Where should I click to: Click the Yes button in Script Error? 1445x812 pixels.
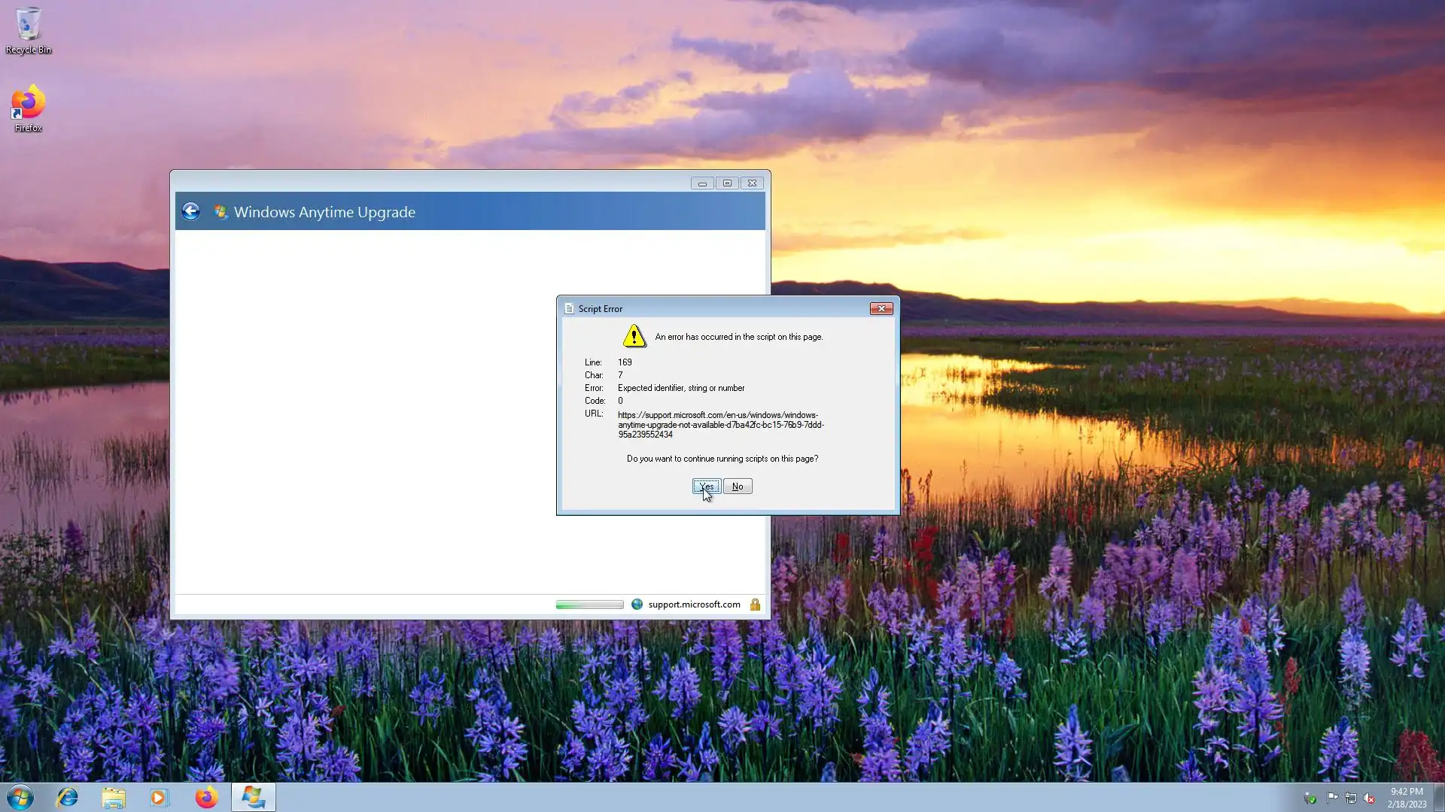pos(706,486)
